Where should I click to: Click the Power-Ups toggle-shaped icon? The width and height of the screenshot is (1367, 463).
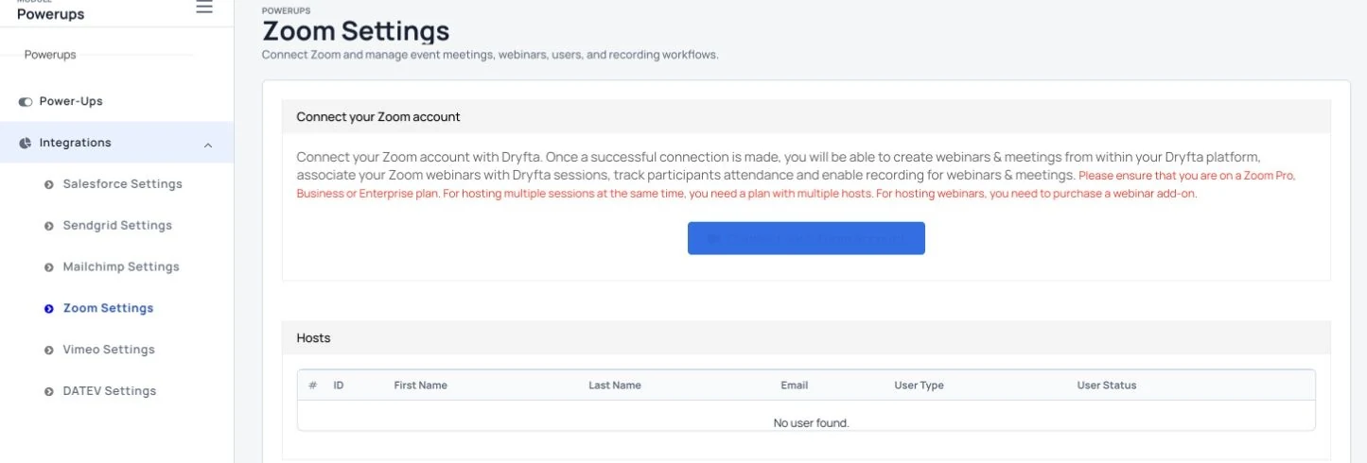pyautogui.click(x=26, y=102)
